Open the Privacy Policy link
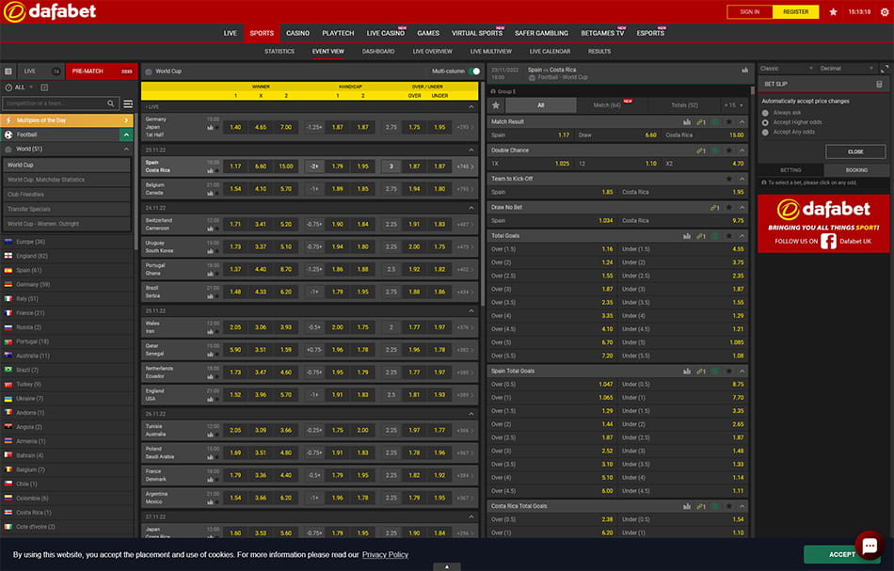Screen dimensions: 894x571 tap(385, 554)
